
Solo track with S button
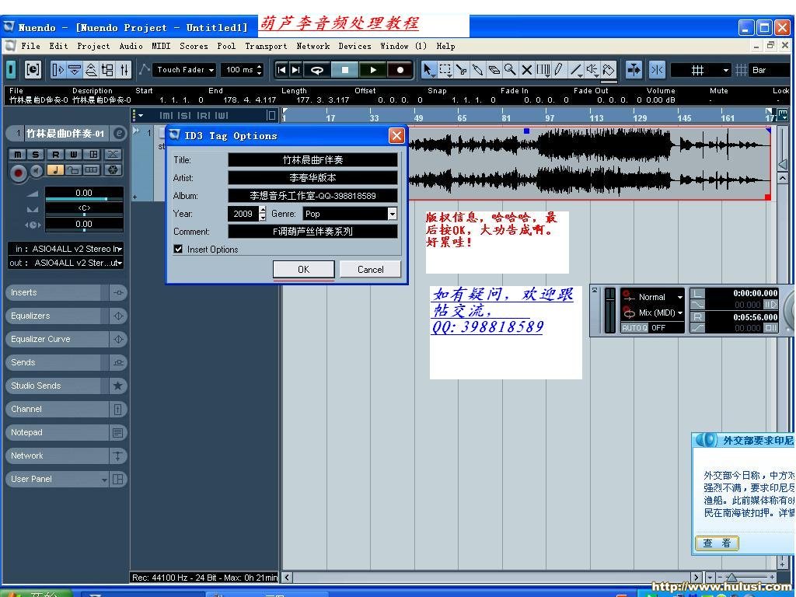36,155
